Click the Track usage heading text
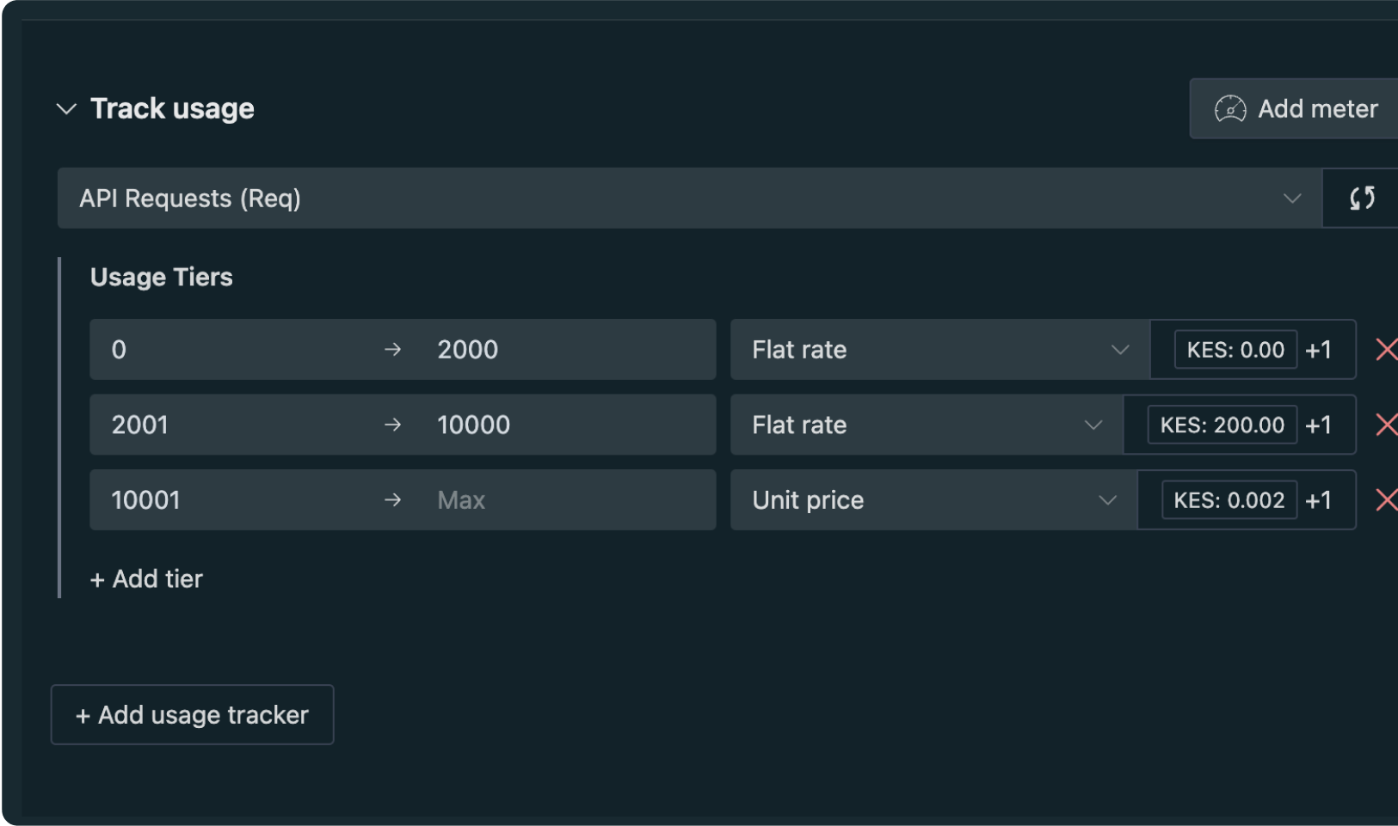 pyautogui.click(x=172, y=109)
